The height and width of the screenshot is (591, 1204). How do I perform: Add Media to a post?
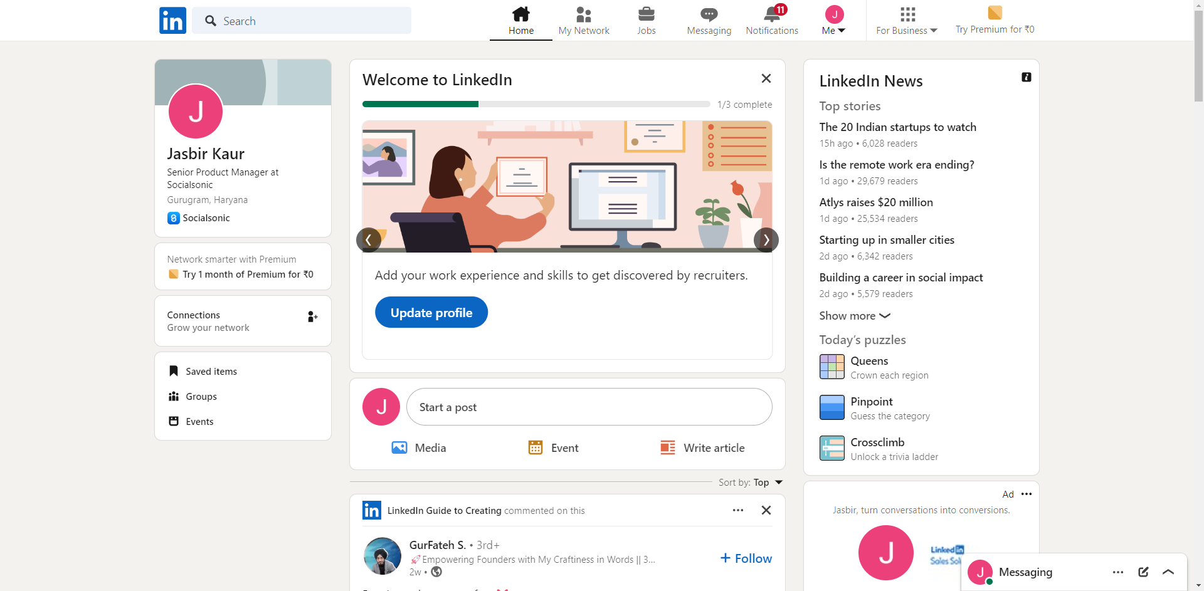(x=419, y=448)
